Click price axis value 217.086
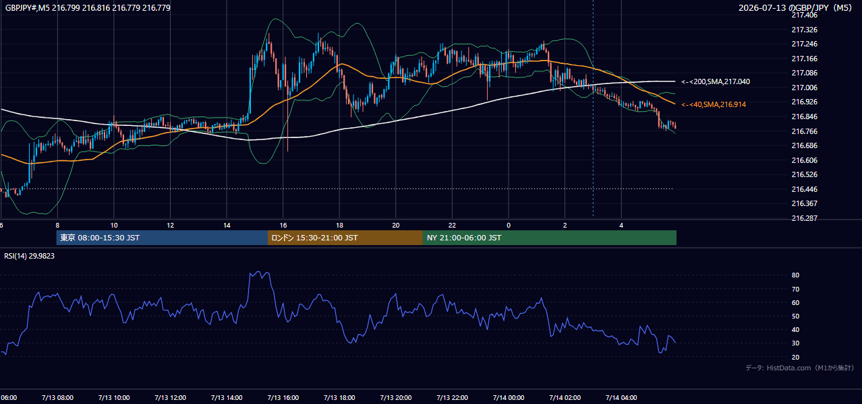 point(804,73)
